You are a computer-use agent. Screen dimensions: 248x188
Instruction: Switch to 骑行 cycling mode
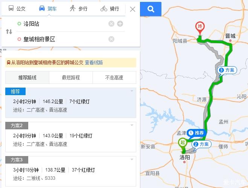[110, 9]
